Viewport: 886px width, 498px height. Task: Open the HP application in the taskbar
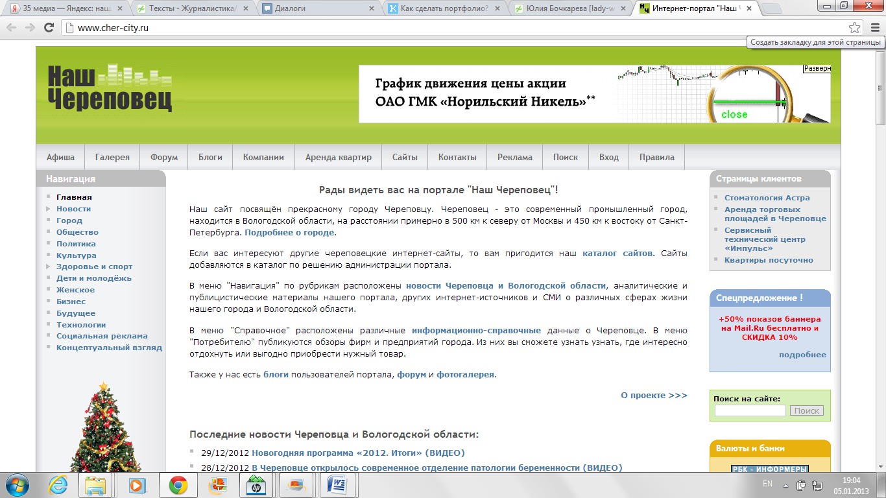256,485
